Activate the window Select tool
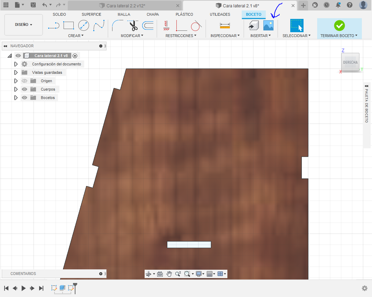This screenshot has height=297, width=372. coord(297,26)
